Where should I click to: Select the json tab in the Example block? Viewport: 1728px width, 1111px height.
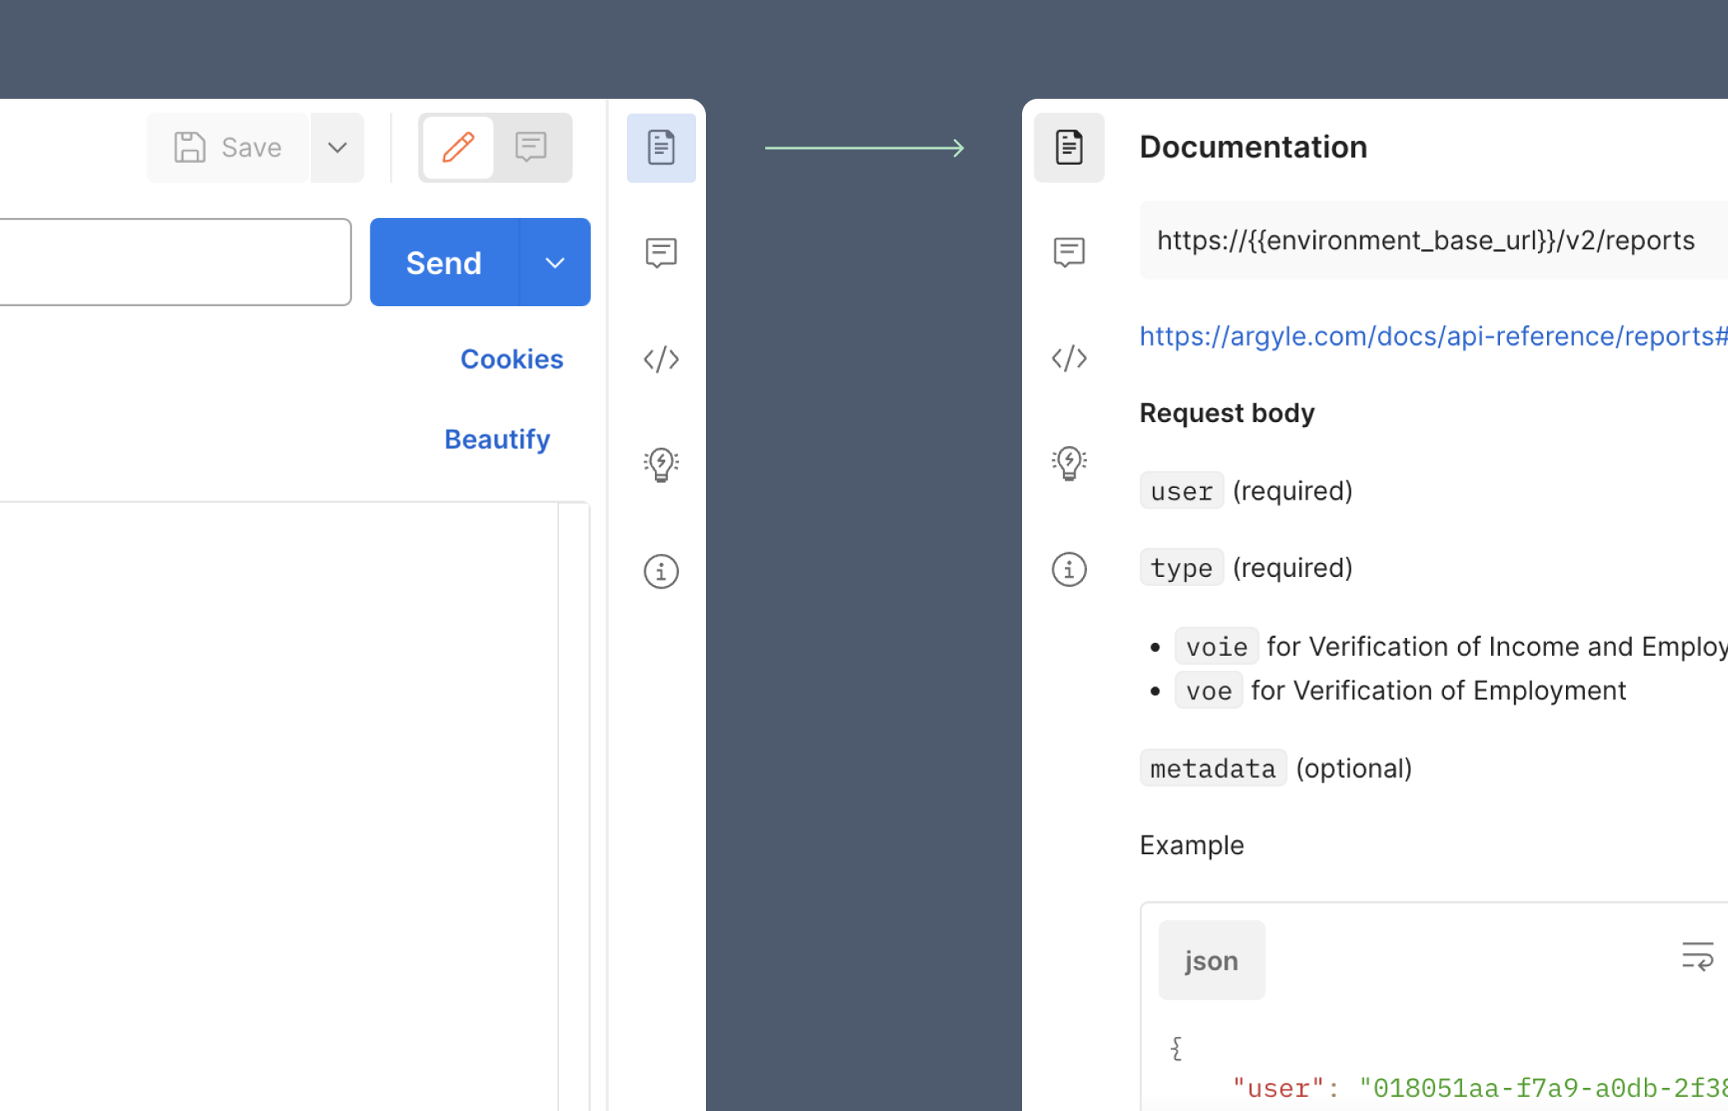click(1211, 960)
